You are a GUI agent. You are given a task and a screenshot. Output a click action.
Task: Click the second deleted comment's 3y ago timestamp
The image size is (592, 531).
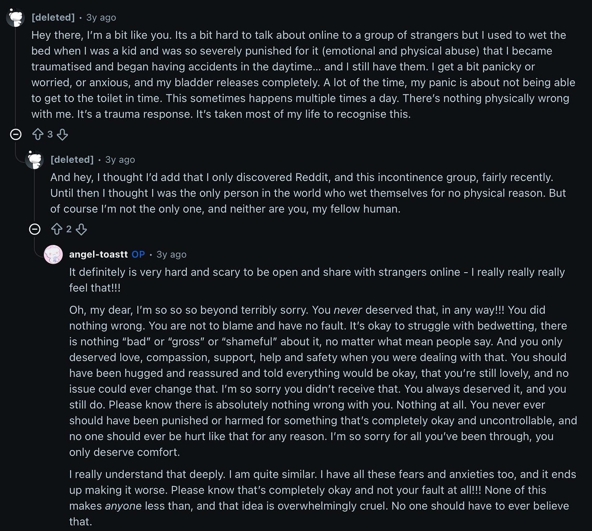(x=120, y=160)
